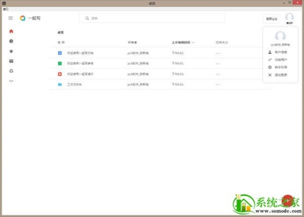This screenshot has height=217, width=304.
Task: Click the 所有者 column header
Action: click(x=132, y=42)
